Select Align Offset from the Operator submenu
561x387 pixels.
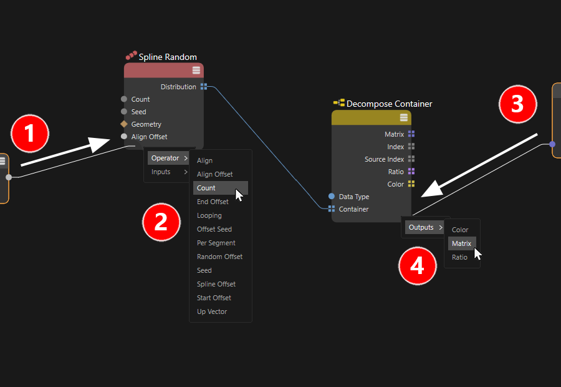(221, 174)
